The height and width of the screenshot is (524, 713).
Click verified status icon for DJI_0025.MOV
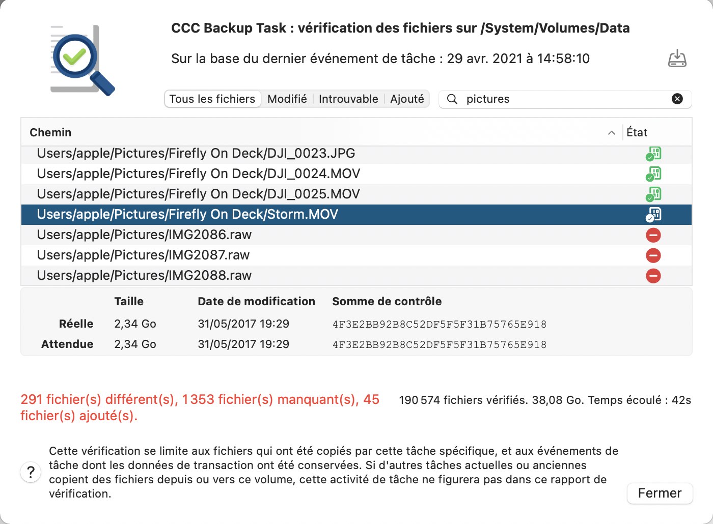[x=653, y=194]
